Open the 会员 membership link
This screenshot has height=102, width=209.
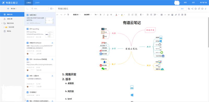193,3
